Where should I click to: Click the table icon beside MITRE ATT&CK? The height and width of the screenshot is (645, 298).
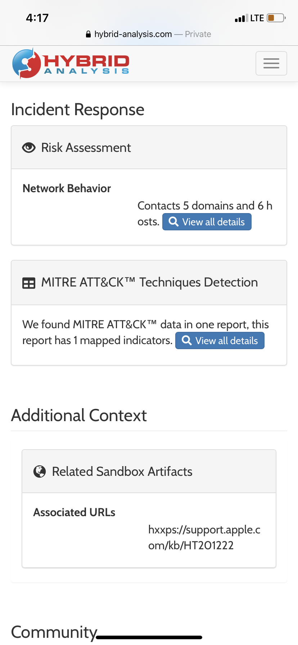click(x=29, y=283)
